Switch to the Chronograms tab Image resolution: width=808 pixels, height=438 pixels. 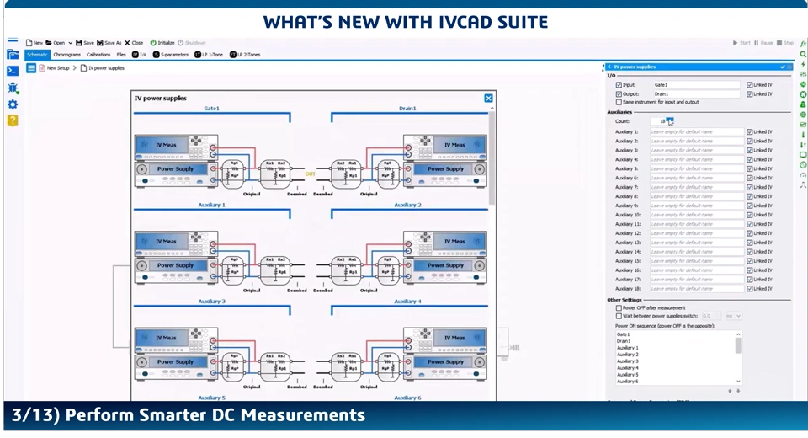pos(67,55)
